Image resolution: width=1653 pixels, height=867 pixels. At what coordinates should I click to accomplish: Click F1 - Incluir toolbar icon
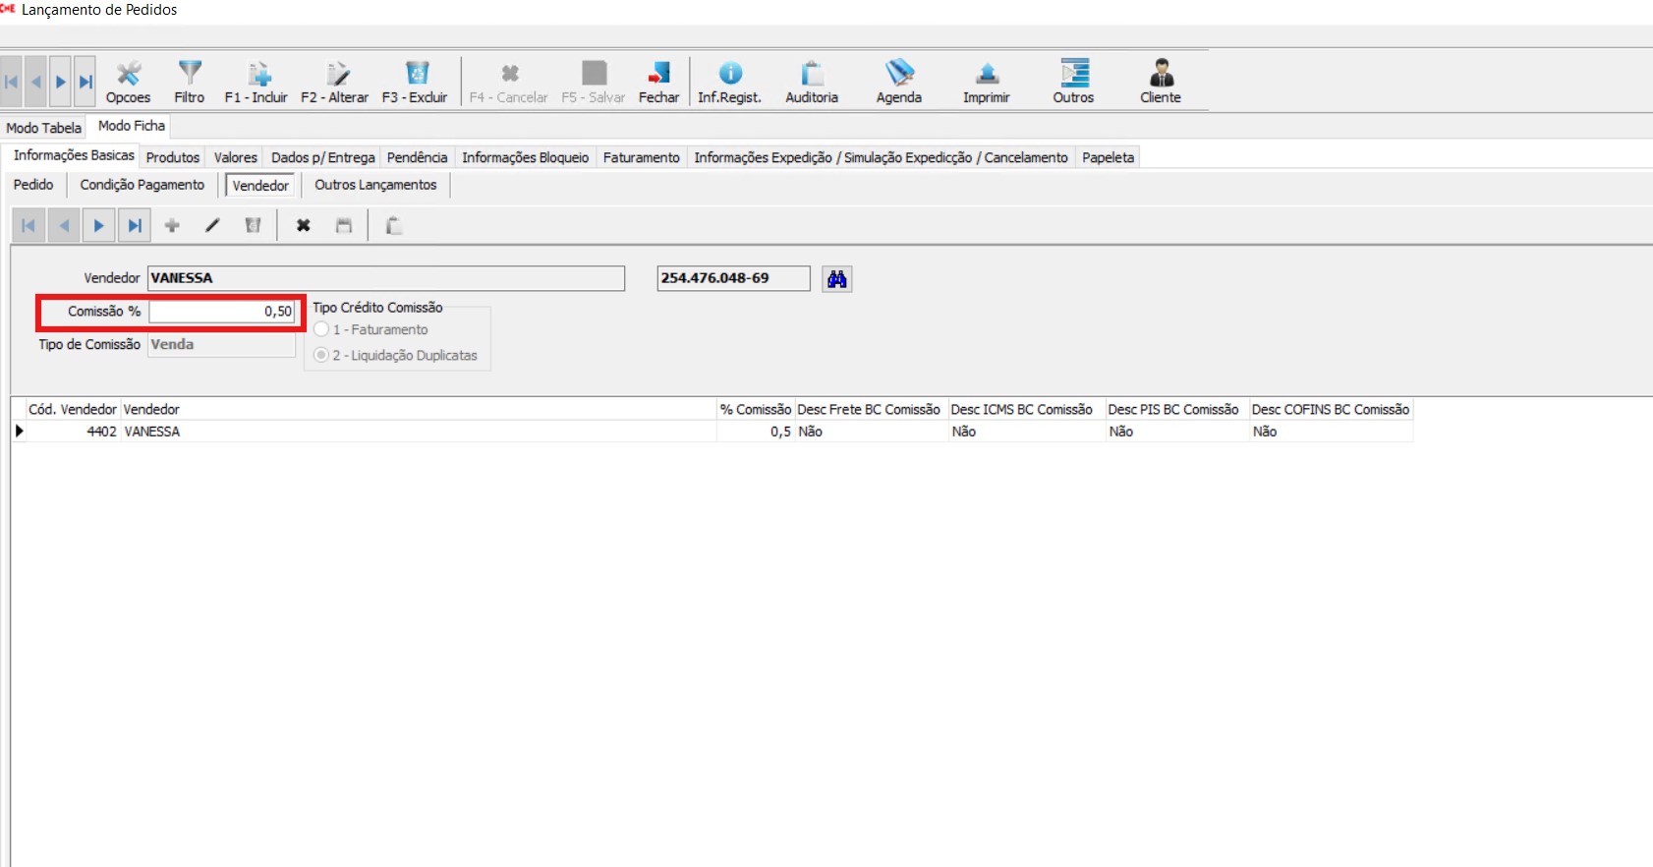(257, 75)
